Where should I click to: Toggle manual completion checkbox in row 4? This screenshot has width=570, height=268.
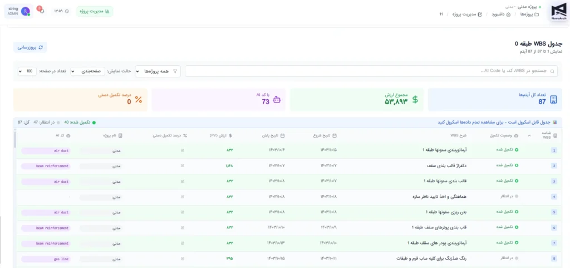coord(183,197)
